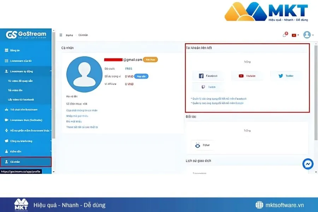318x212 pixels.
Task: Select the Công cụ Marketing sidebar icon
Action: [6, 141]
